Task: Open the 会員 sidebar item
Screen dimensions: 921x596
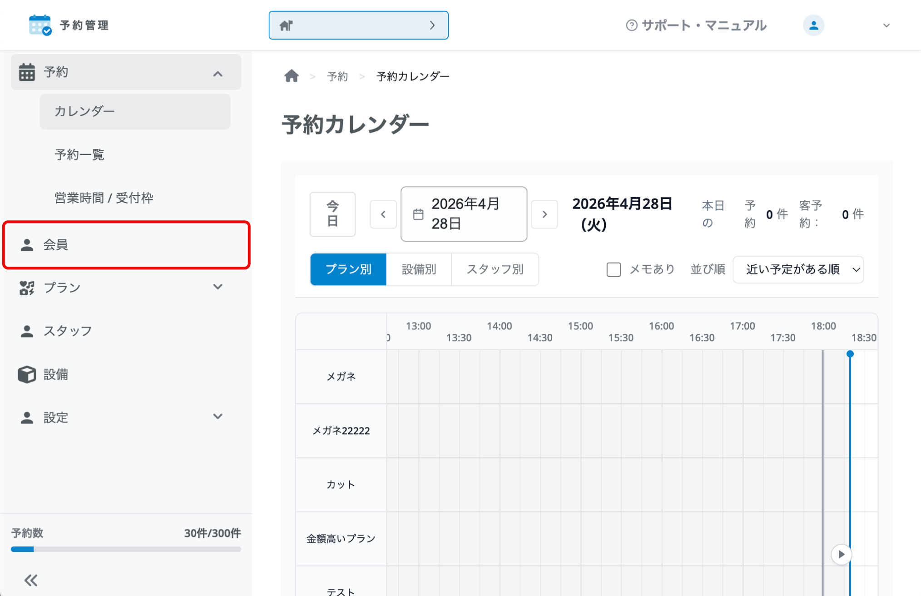Action: (x=126, y=245)
